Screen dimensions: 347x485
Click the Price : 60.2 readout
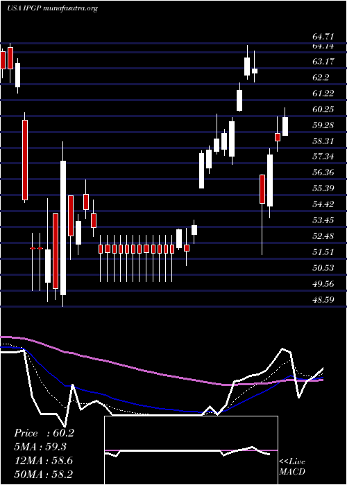point(44,433)
